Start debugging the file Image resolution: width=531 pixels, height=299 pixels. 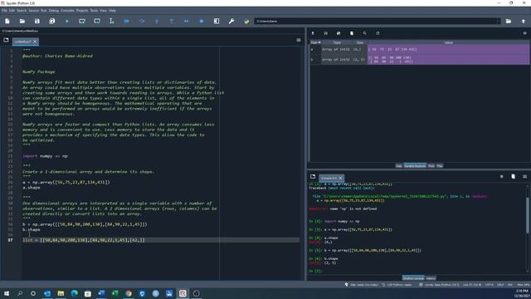[x=127, y=21]
